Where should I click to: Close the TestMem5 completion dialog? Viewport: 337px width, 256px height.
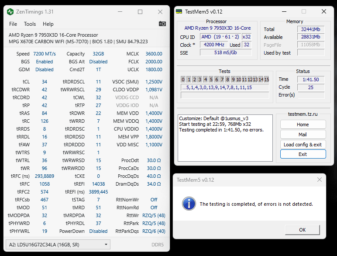click(x=320, y=180)
